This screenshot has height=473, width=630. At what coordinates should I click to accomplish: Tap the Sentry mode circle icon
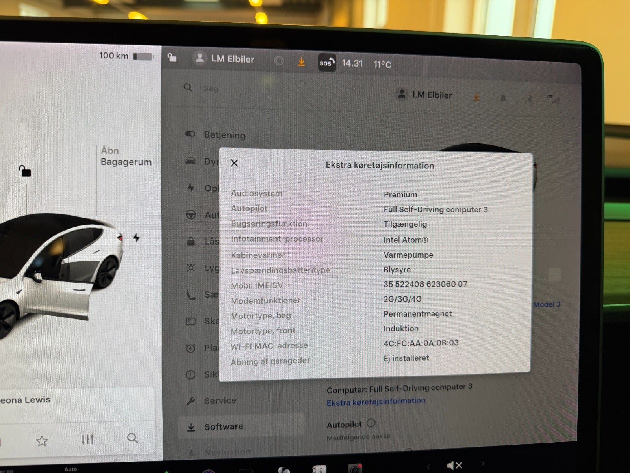click(x=279, y=61)
